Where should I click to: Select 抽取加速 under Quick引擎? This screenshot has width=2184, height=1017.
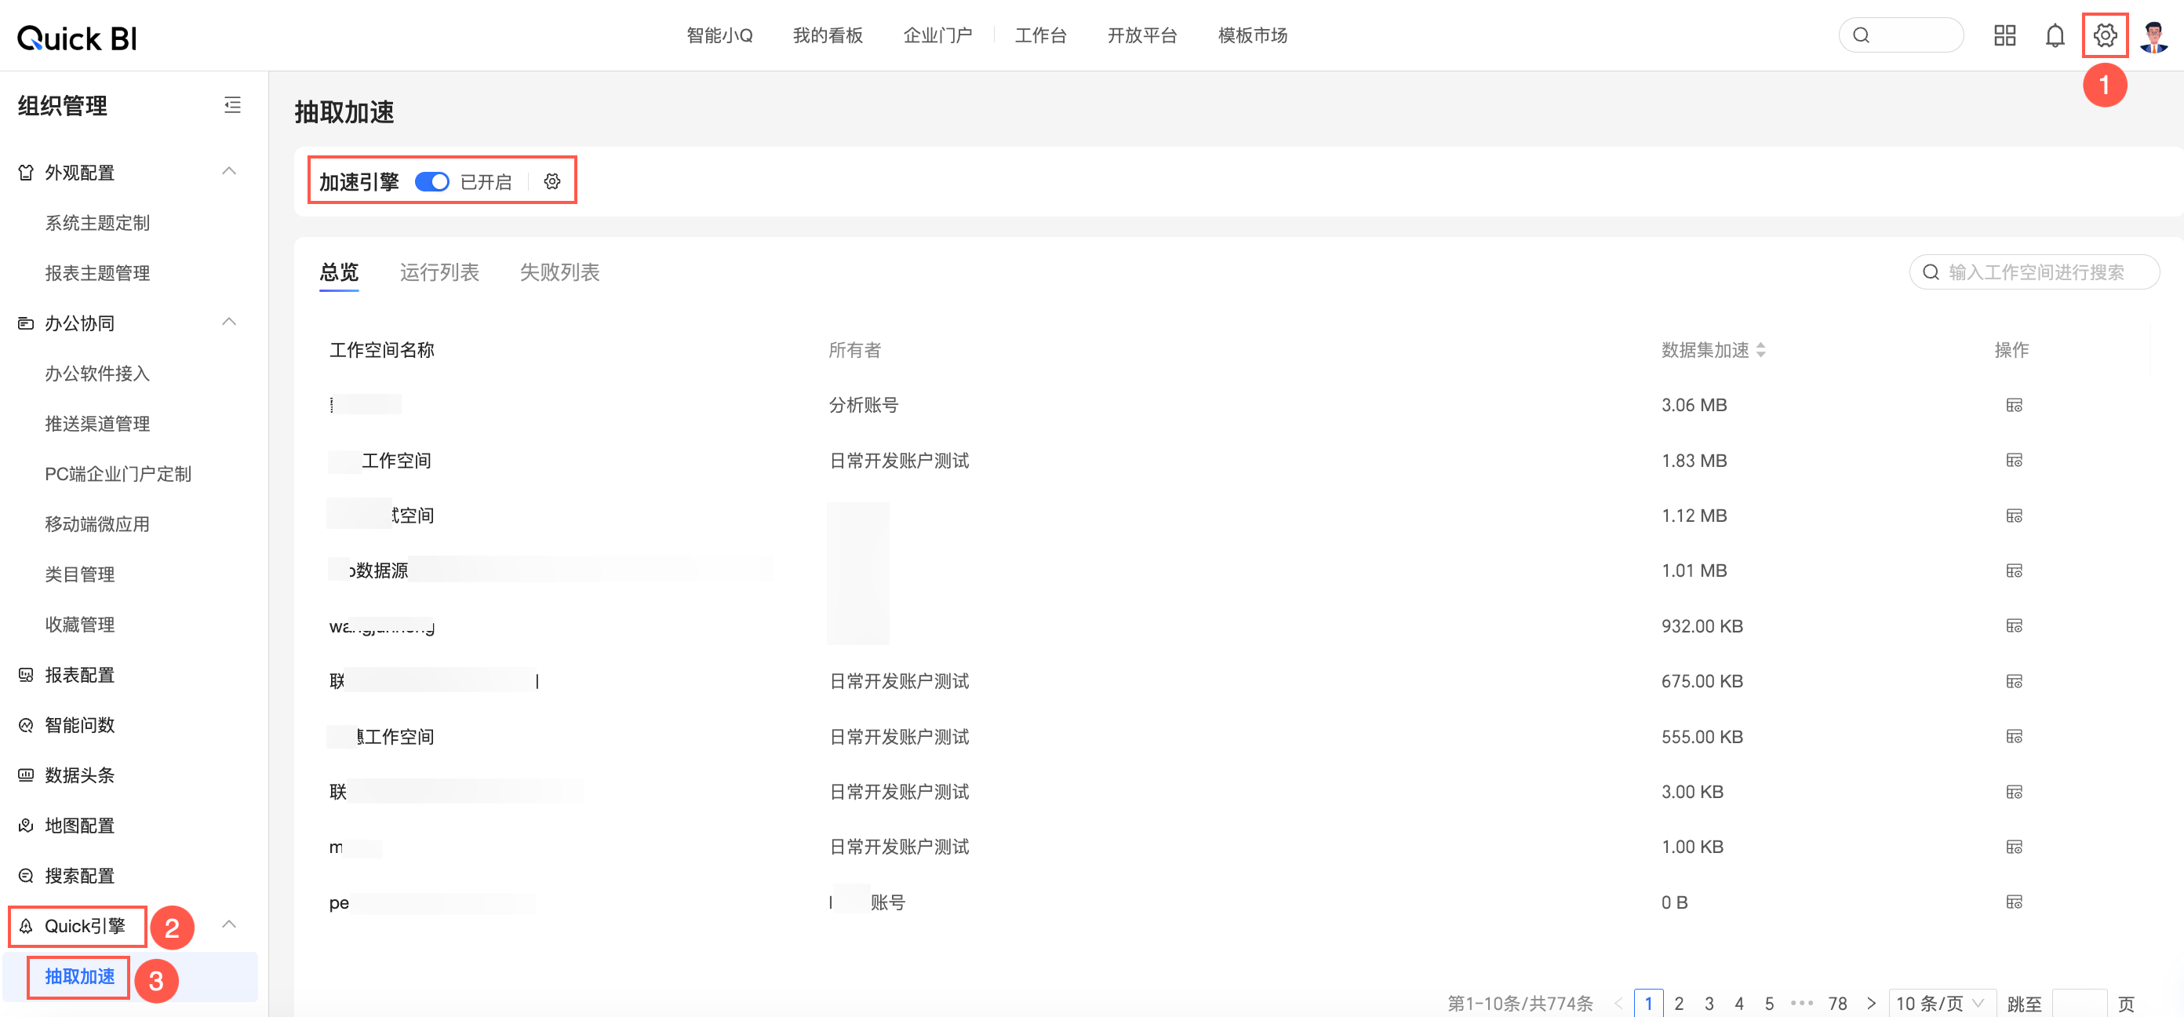(80, 976)
